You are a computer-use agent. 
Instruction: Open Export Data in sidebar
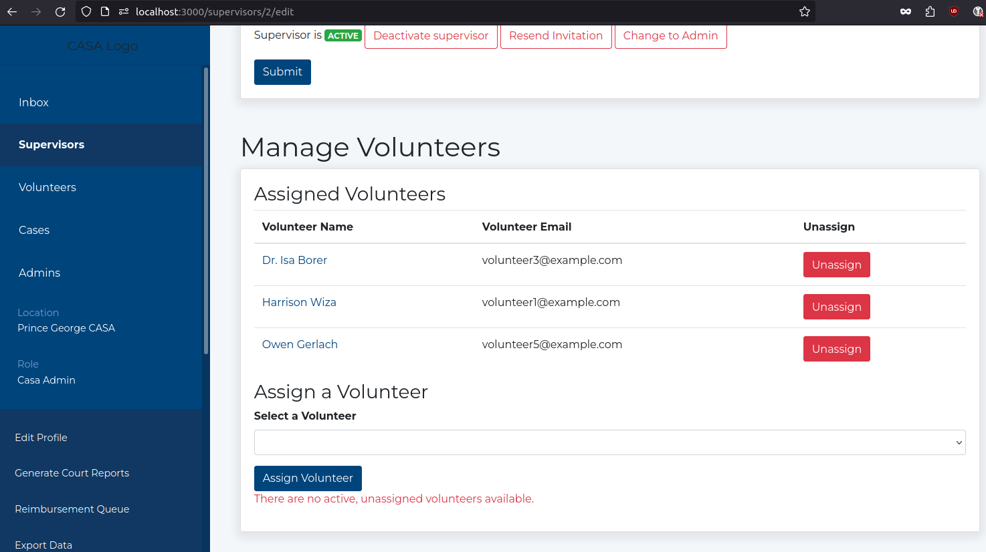[43, 545]
